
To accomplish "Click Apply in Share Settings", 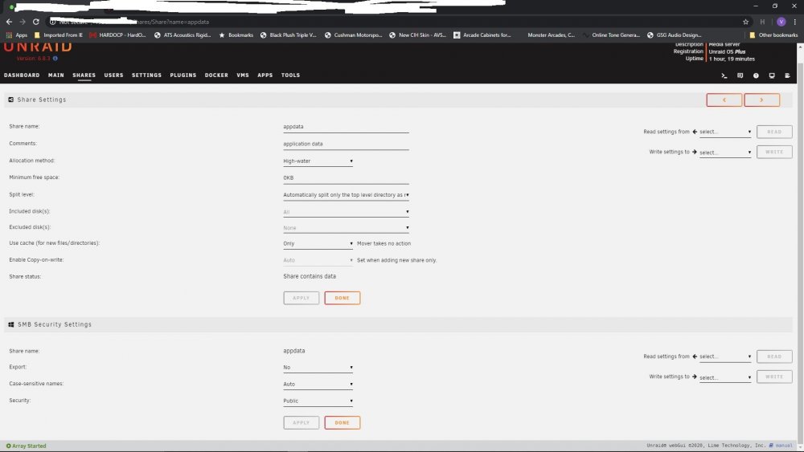I will [x=301, y=298].
